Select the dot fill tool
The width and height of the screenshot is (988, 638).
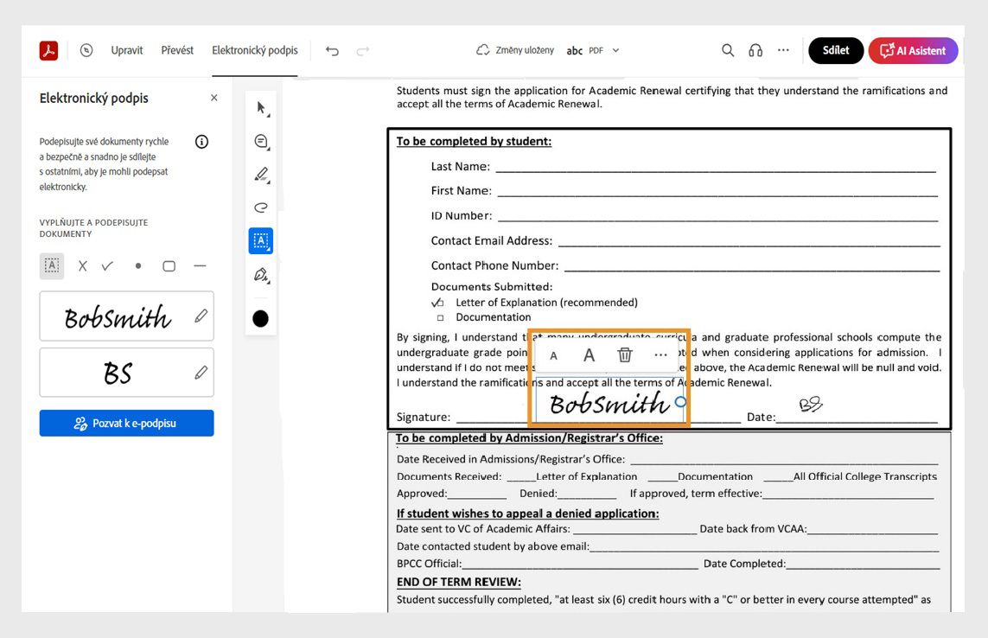click(138, 266)
